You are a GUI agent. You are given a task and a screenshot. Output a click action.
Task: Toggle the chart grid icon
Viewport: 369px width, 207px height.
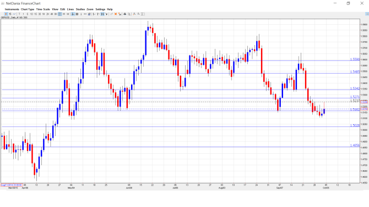(77, 14)
